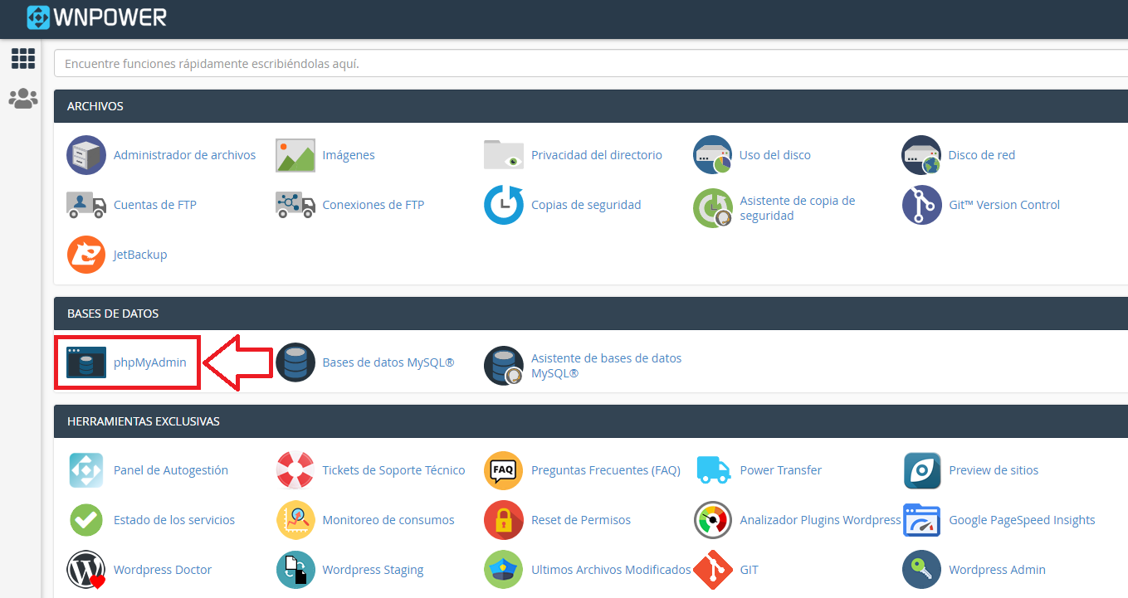Viewport: 1128px width, 598px height.
Task: Click the Wordpress Doctor link
Action: coord(163,570)
